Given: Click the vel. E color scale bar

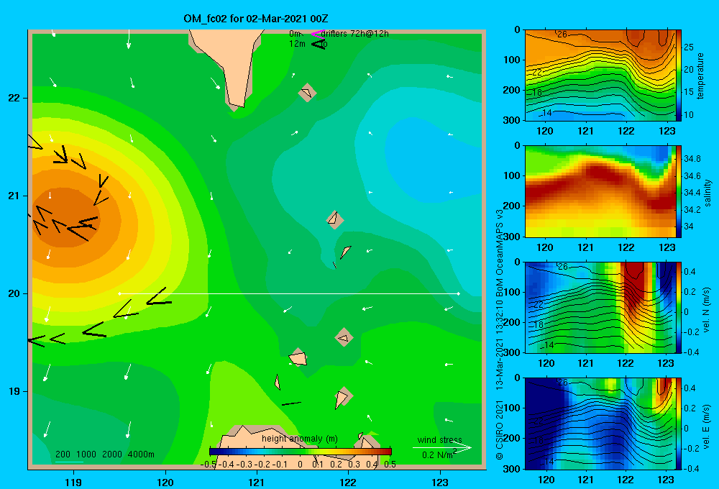Looking at the screenshot, I should point(679,424).
